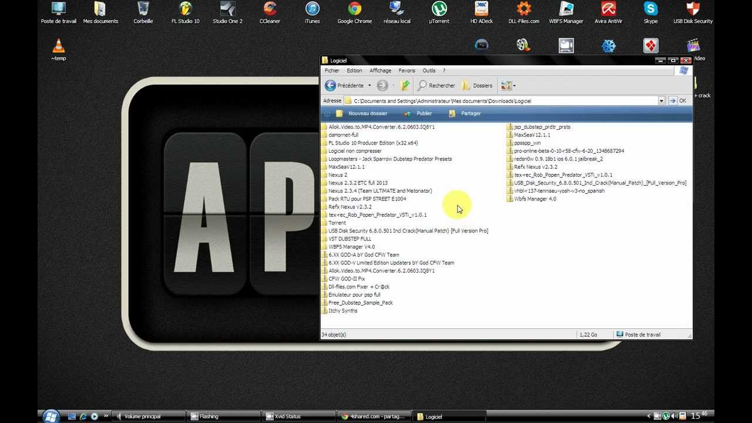
Task: Expand the Précédente history dropdown arrow
Action: (370, 86)
